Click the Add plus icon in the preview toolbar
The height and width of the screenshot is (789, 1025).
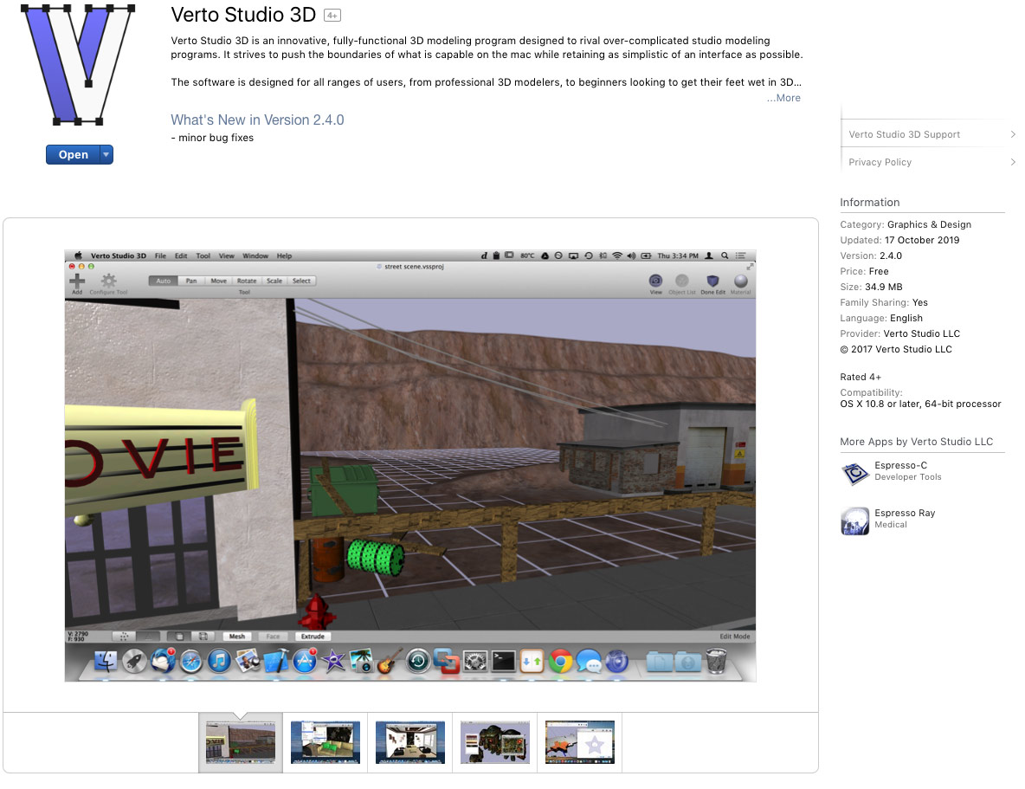pos(77,281)
